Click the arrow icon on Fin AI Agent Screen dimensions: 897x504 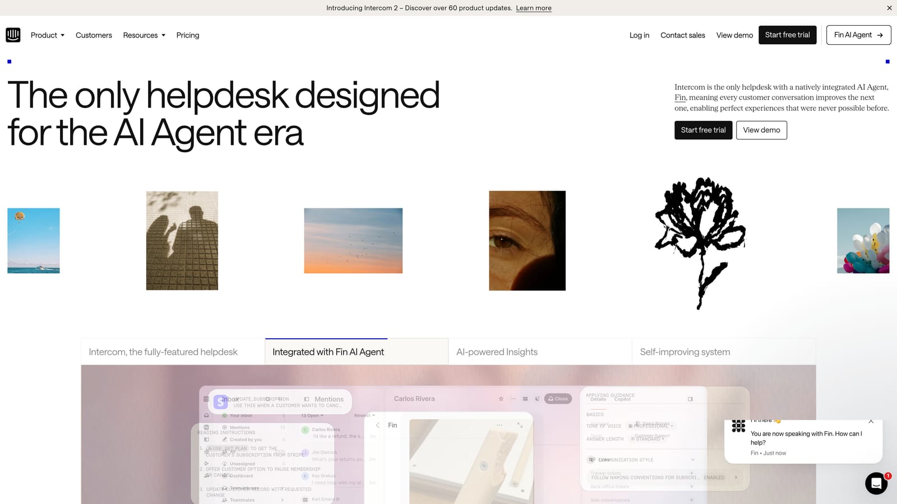point(880,35)
